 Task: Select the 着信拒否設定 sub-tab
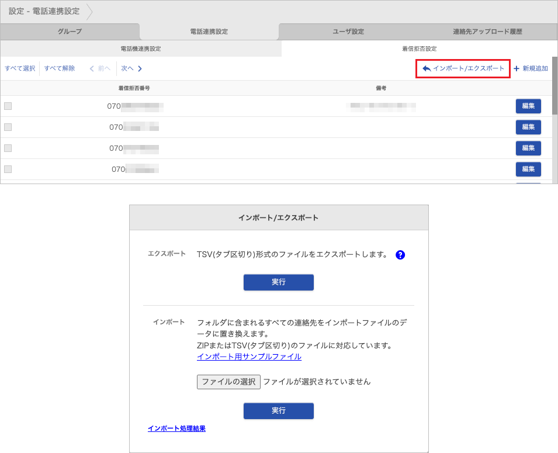[x=419, y=49]
